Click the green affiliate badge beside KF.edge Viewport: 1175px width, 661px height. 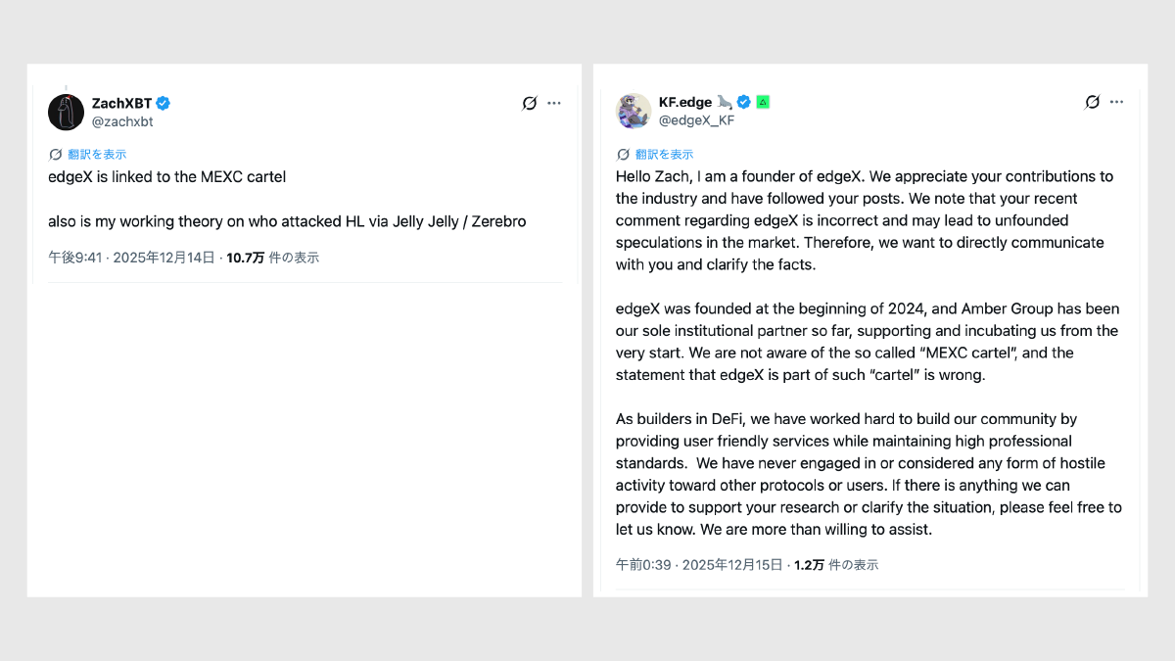pos(763,102)
